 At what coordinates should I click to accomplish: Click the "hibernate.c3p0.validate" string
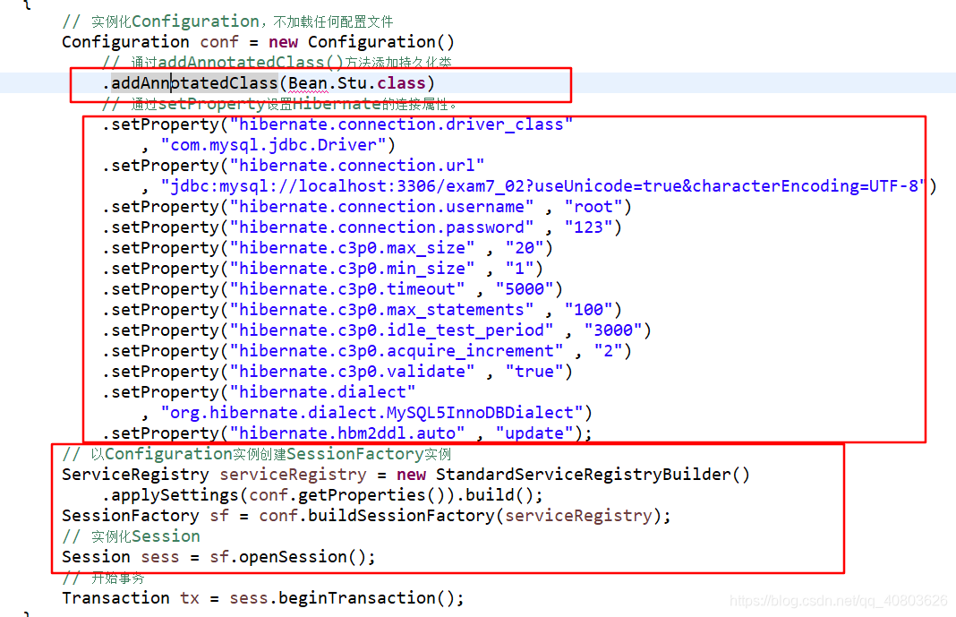[352, 372]
